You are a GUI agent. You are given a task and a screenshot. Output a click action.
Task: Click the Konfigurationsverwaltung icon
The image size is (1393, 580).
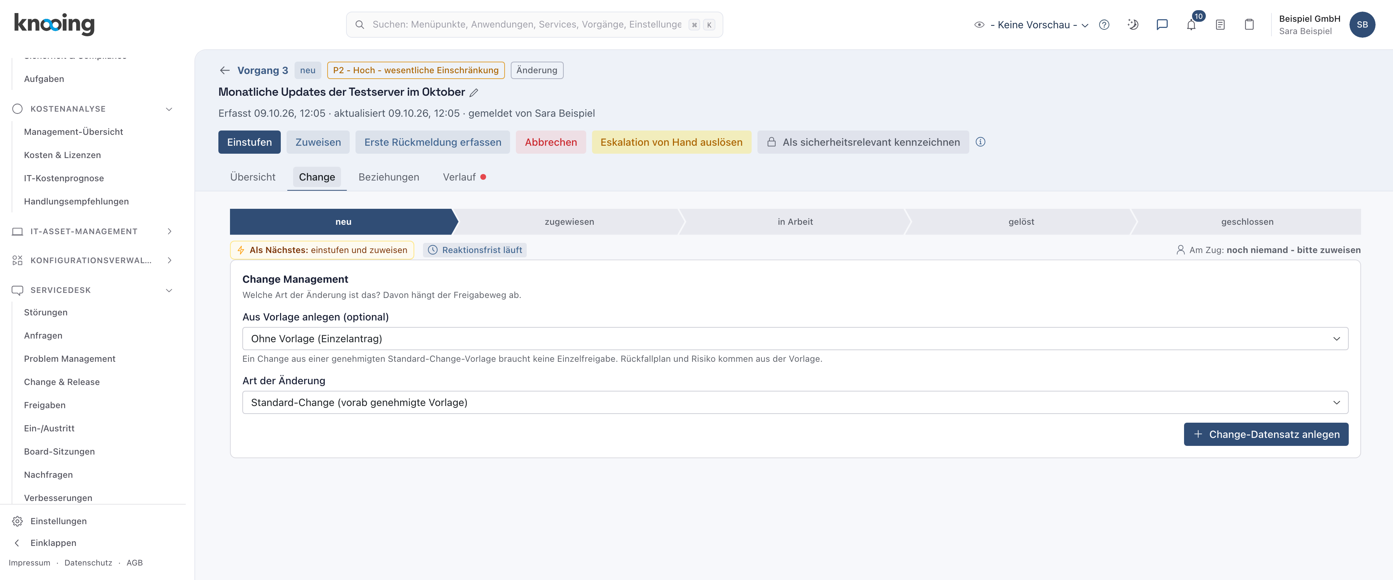click(17, 261)
